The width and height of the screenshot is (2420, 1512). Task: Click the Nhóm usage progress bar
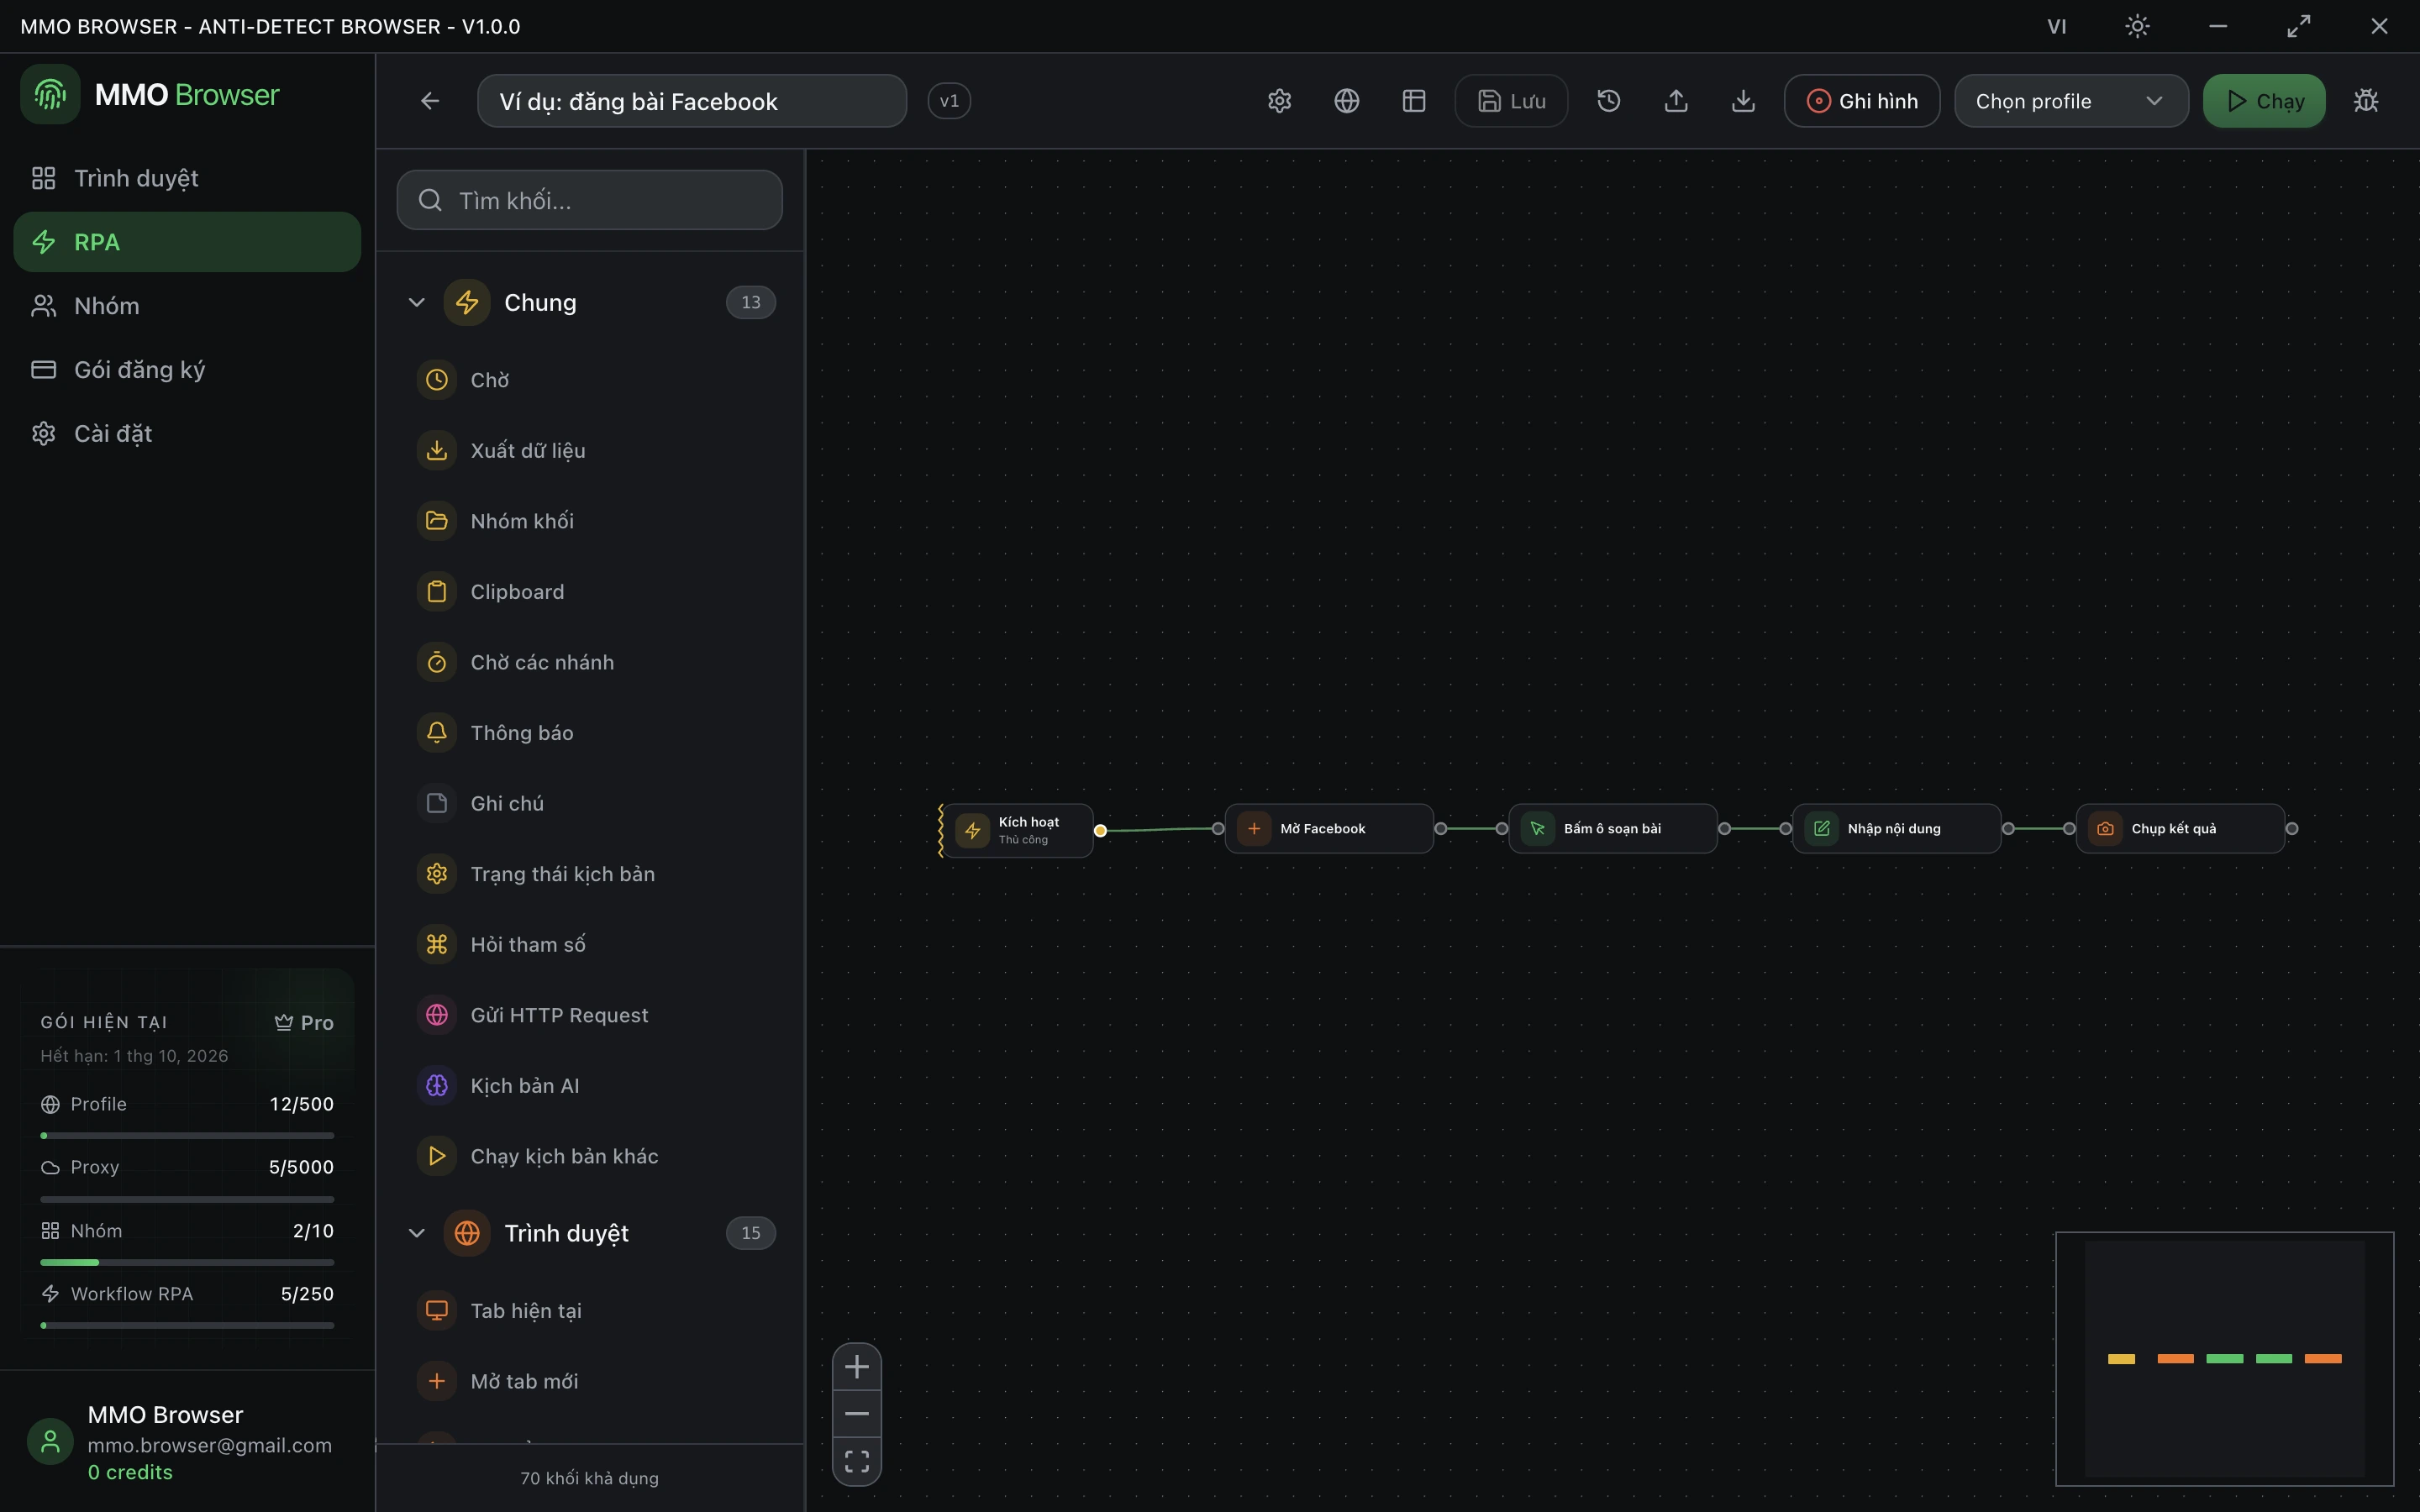coord(187,1263)
